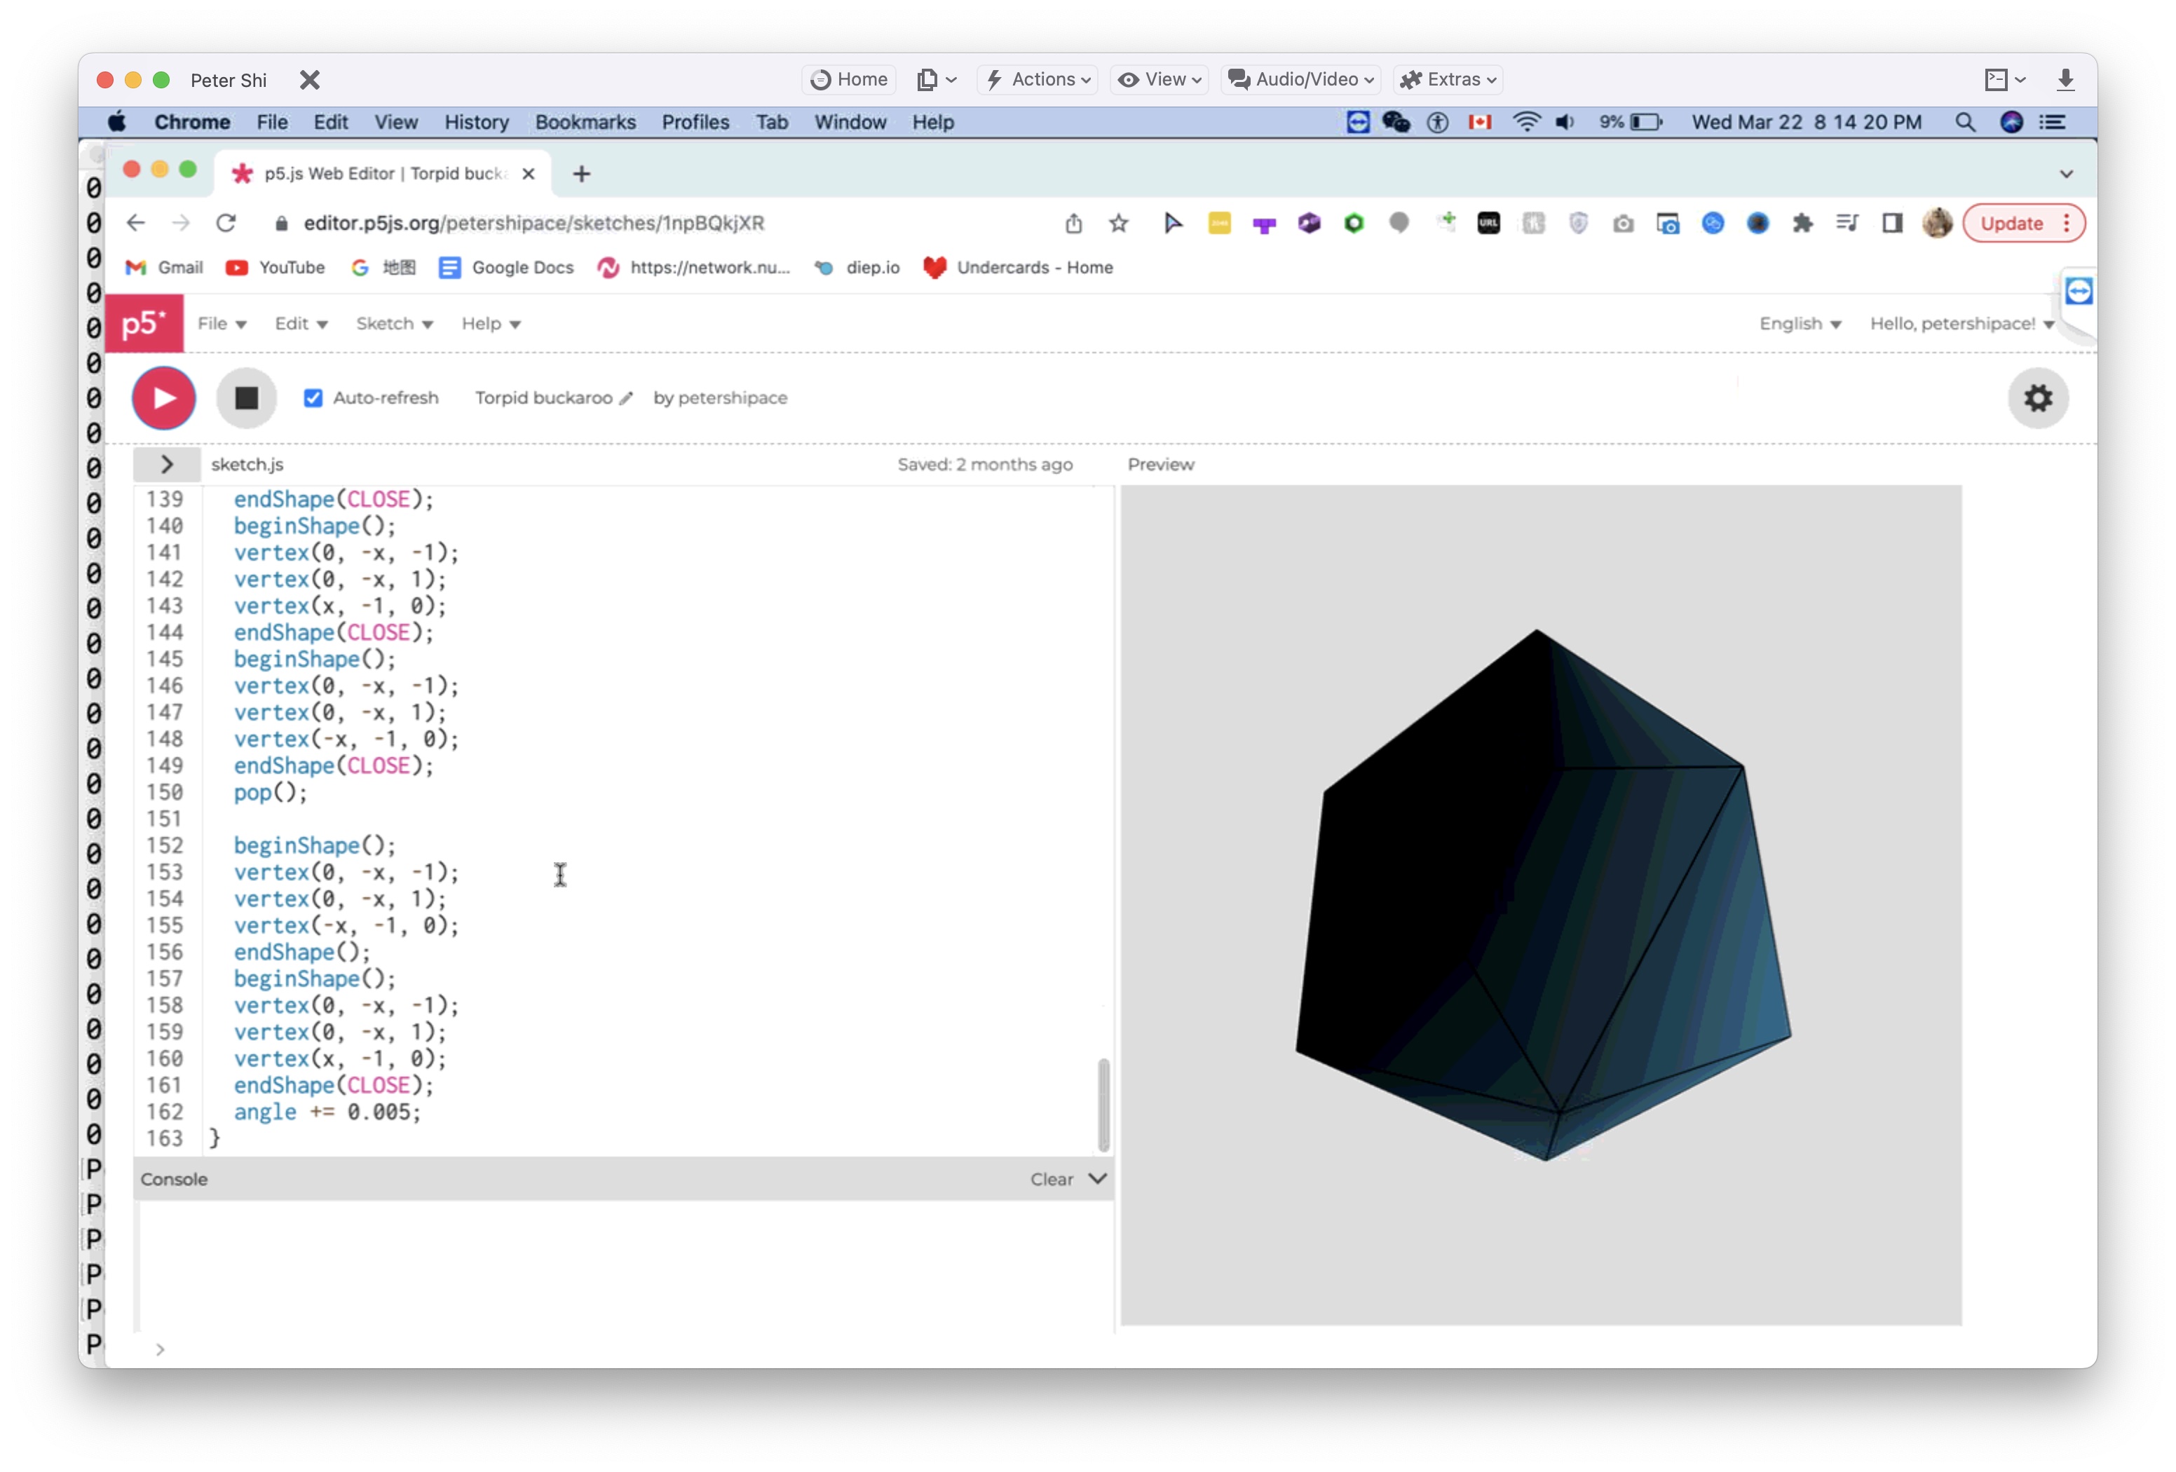Open the Gmail bookmark
Screen dimensions: 2176x1472
click(x=165, y=268)
